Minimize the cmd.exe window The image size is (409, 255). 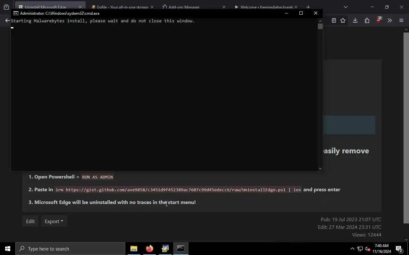(287, 13)
